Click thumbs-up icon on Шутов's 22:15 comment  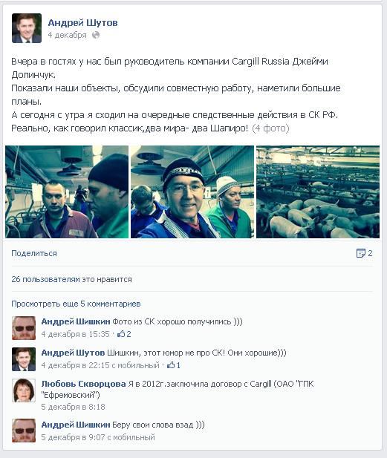[171, 364]
